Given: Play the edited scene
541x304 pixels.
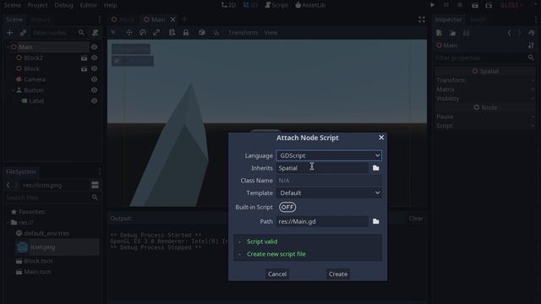Looking at the screenshot, I should [x=475, y=5].
